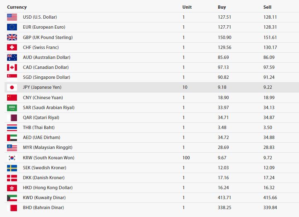
Task: Click the United States flag icon
Action: (12, 17)
